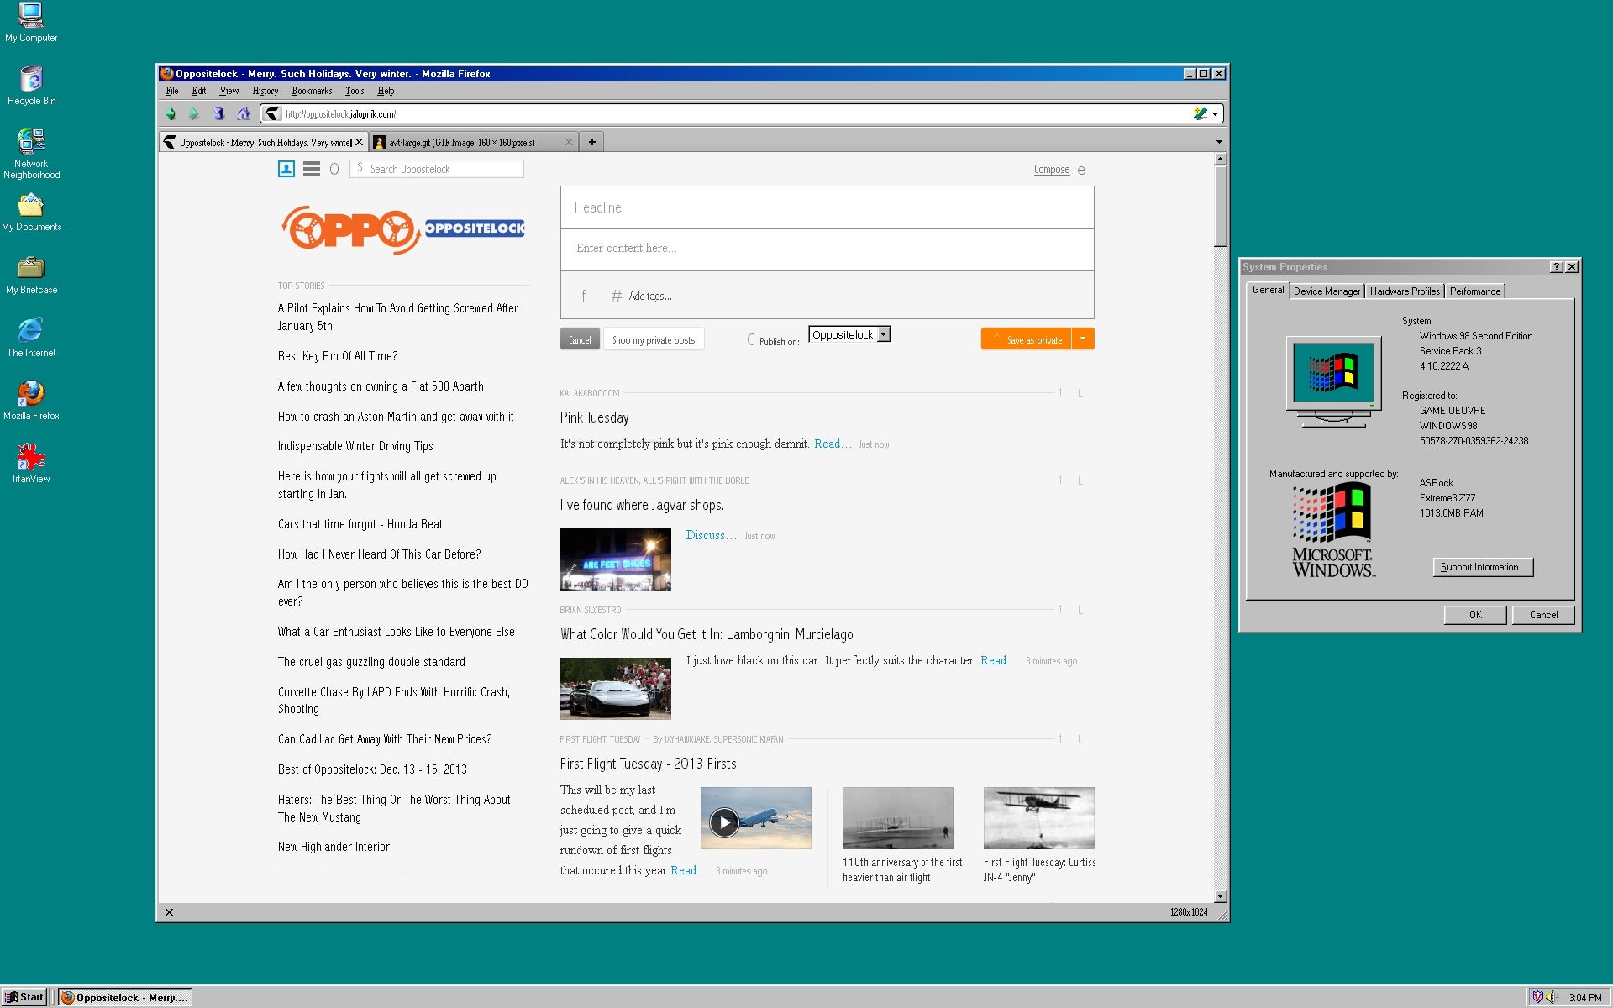Click the Compose link

[1052, 170]
